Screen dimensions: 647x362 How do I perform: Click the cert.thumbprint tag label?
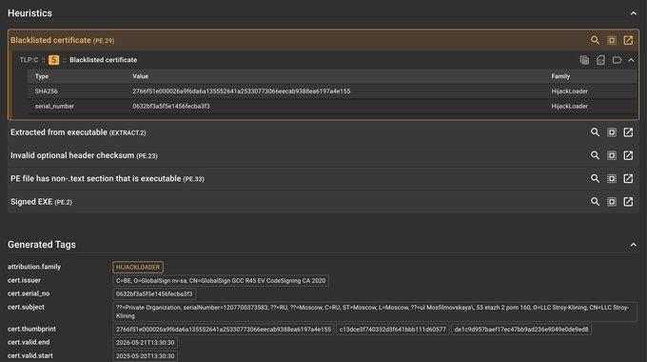[31, 329]
